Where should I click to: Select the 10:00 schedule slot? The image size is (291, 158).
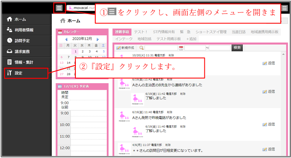click(x=89, y=128)
